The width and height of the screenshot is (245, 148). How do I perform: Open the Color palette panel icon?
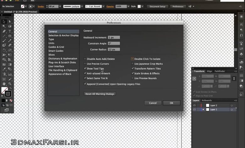click(x=242, y=62)
